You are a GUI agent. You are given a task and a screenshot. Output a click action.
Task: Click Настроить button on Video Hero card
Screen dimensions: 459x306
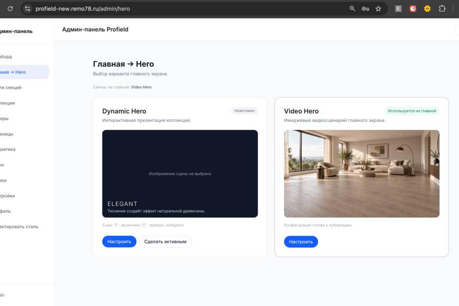(x=301, y=242)
